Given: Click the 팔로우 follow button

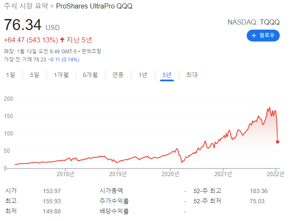Looking at the screenshot, I should click(x=263, y=36).
